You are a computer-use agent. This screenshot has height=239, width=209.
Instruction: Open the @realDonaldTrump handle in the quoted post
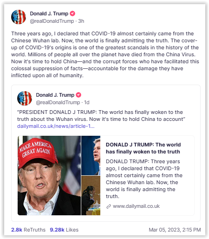58,102
